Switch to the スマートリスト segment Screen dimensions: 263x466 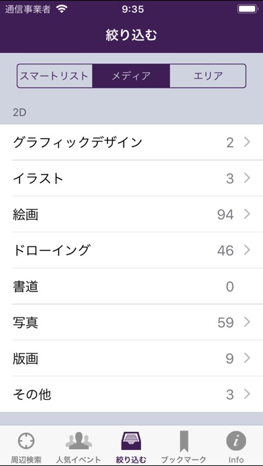click(54, 76)
